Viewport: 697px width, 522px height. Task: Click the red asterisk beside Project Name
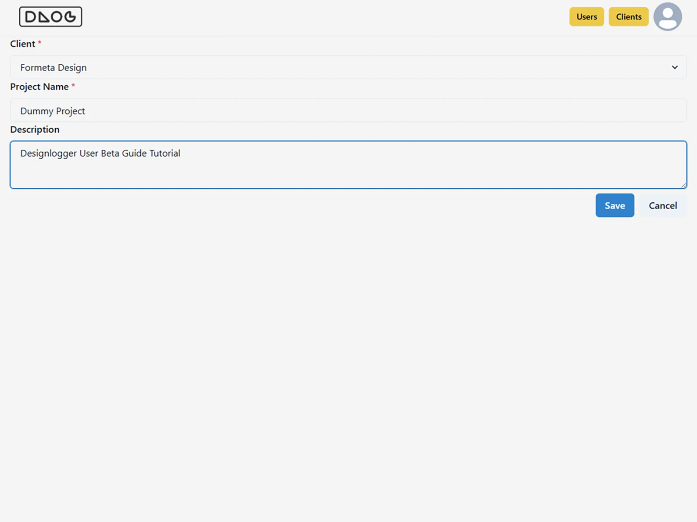pos(73,86)
